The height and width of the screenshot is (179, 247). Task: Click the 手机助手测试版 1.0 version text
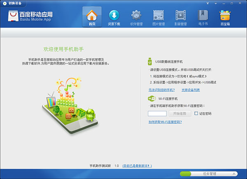104,166
